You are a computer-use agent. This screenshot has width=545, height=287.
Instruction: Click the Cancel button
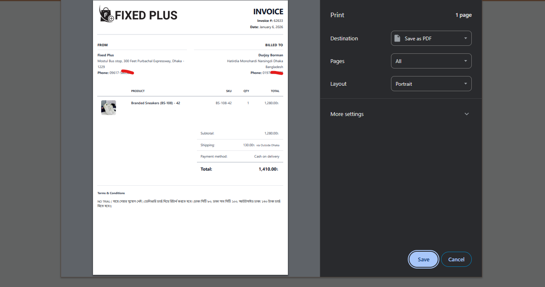456,259
